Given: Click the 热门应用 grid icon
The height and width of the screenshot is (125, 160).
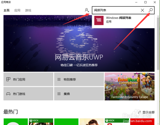Looking at the screenshot, I should [x=8, y=79].
